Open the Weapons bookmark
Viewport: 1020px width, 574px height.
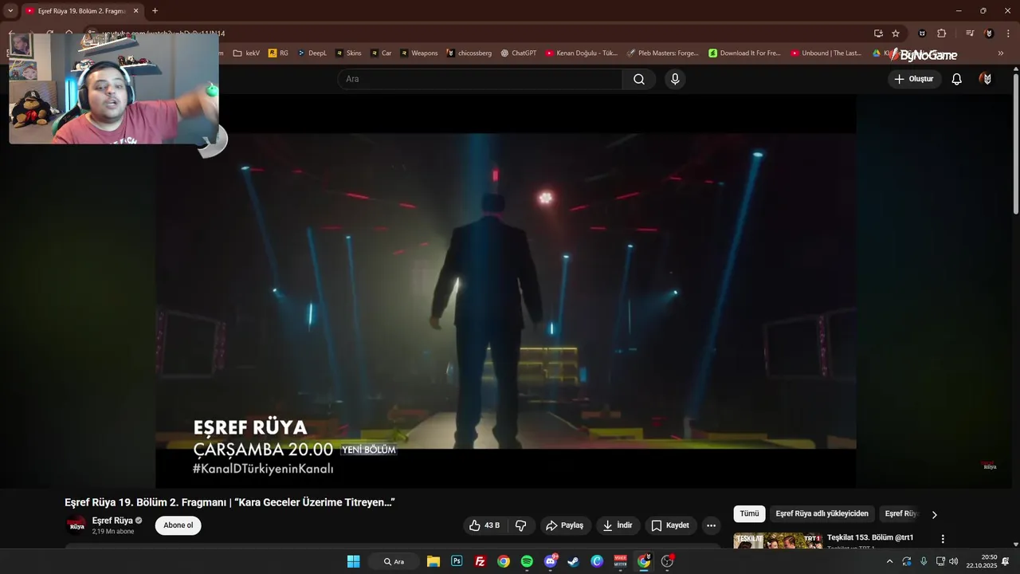click(419, 53)
